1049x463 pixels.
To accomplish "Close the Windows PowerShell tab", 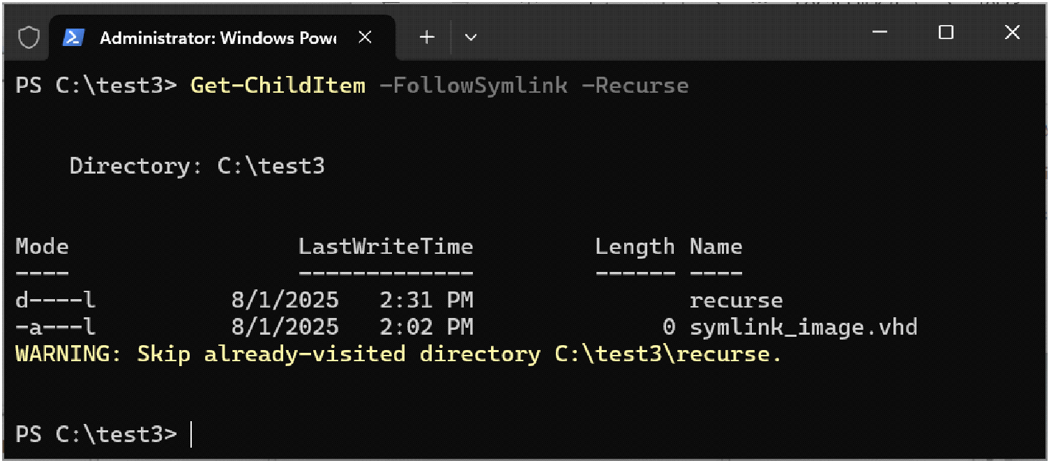I will [365, 38].
